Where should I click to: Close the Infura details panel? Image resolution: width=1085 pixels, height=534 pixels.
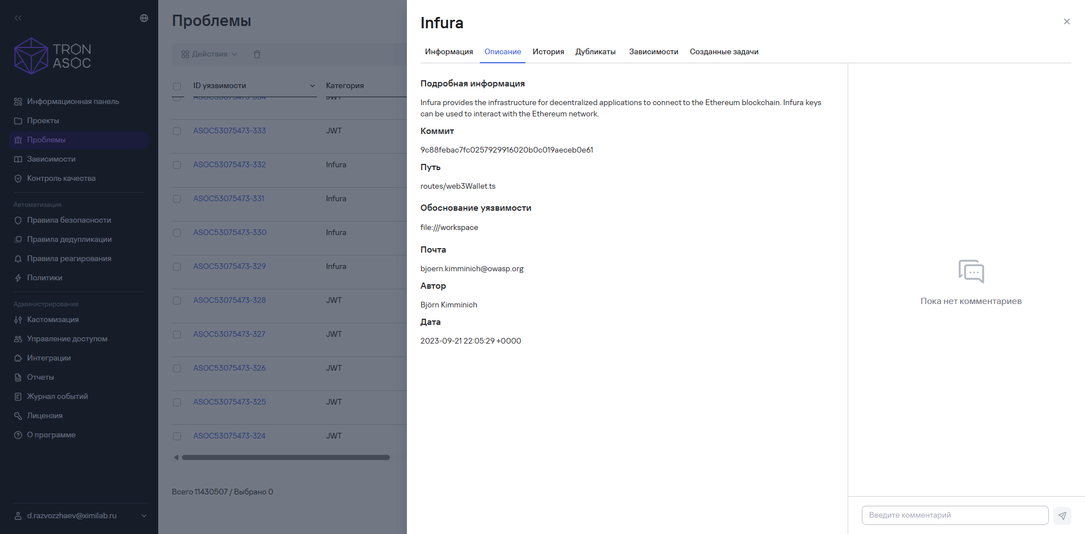pos(1067,21)
